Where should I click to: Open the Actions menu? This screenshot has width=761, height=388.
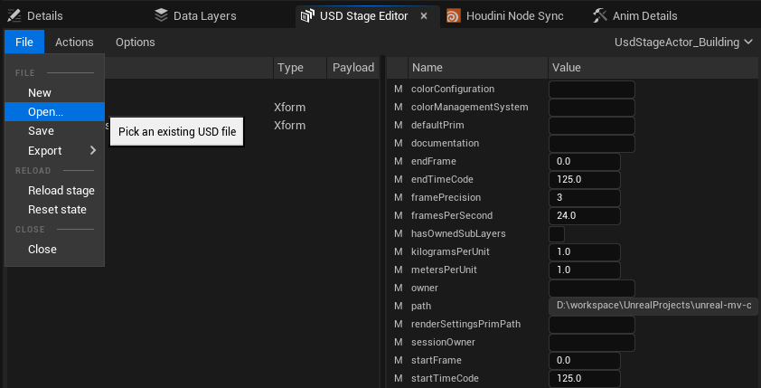click(74, 43)
